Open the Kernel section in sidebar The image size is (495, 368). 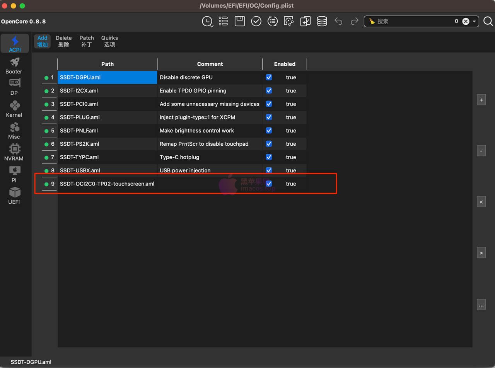pos(14,109)
